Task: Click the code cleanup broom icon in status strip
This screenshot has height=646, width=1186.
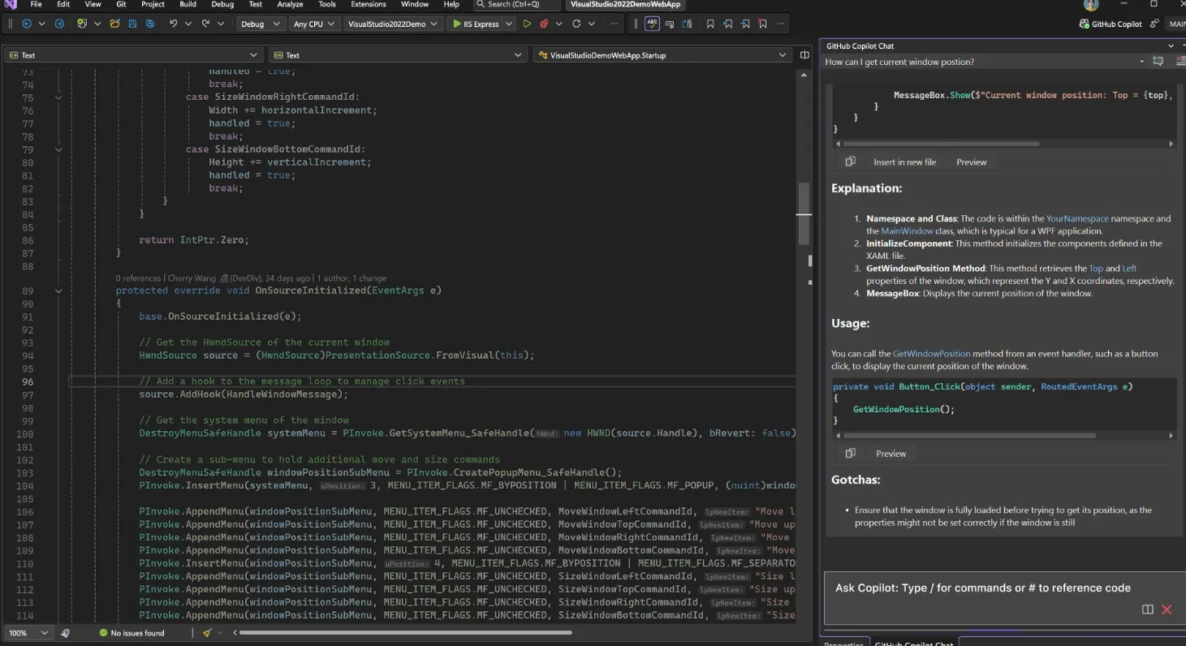Action: [x=207, y=632]
